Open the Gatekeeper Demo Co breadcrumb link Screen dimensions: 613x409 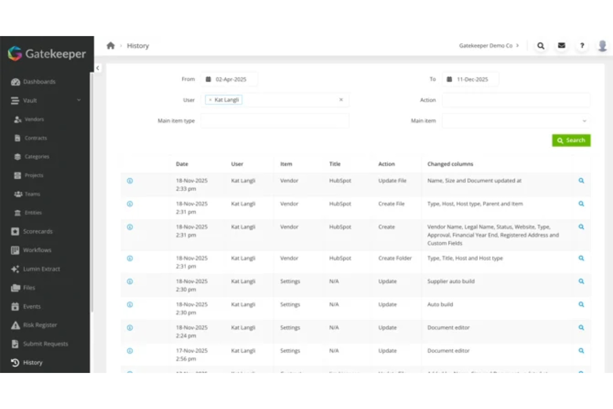coord(486,46)
